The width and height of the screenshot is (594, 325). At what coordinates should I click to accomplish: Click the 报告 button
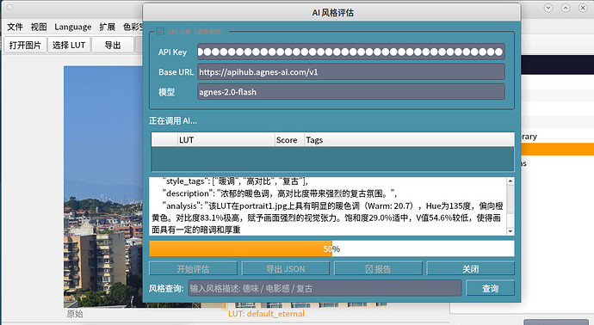click(x=378, y=268)
